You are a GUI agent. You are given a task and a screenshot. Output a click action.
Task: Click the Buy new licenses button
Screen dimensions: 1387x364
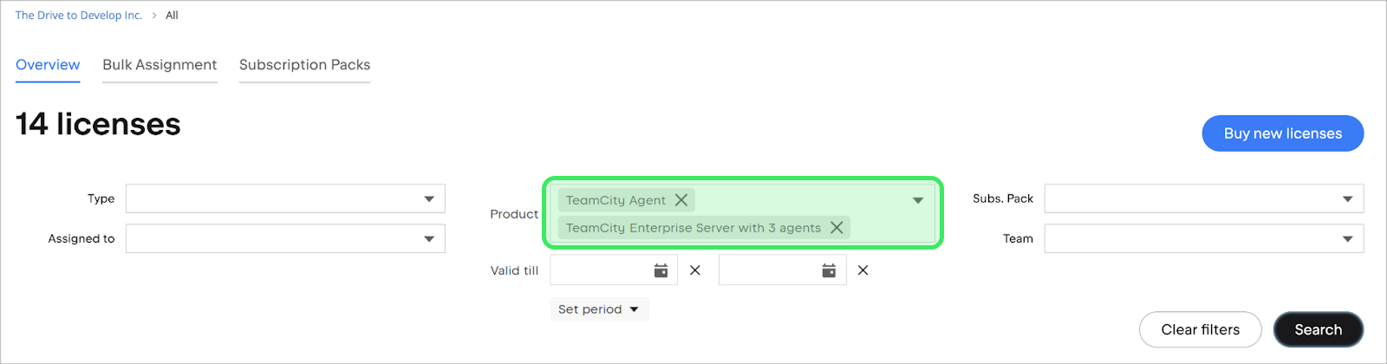tap(1282, 133)
